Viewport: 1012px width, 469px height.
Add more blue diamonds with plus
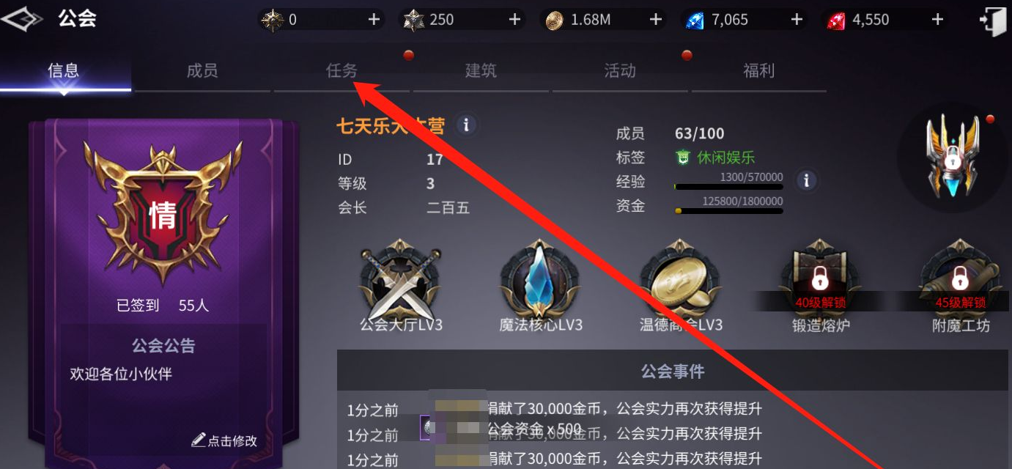coord(797,20)
